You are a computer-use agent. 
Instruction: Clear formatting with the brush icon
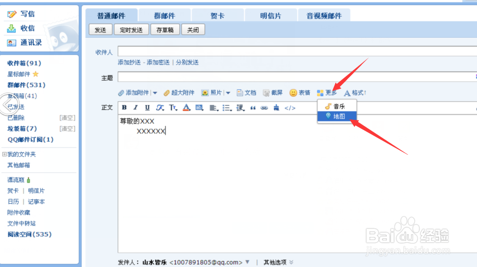point(276,108)
